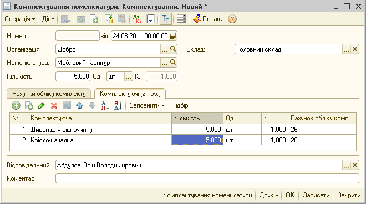
Task: Click the copy document toolbar icon
Action: pyautogui.click(x=94, y=19)
